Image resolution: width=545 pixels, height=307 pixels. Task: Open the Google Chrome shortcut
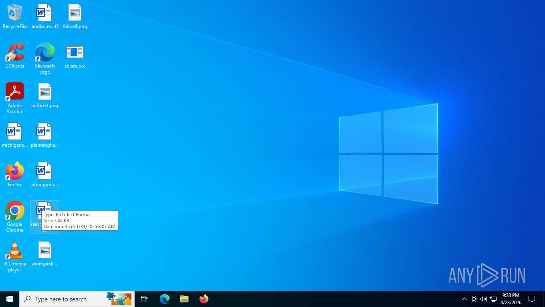[x=15, y=217]
